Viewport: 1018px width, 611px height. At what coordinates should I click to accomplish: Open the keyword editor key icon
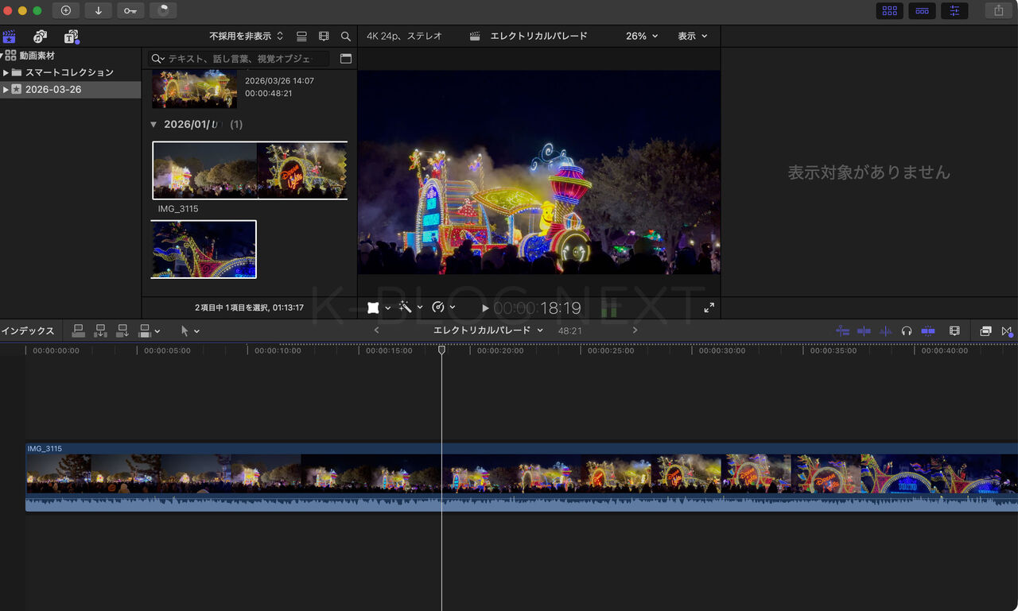point(130,10)
